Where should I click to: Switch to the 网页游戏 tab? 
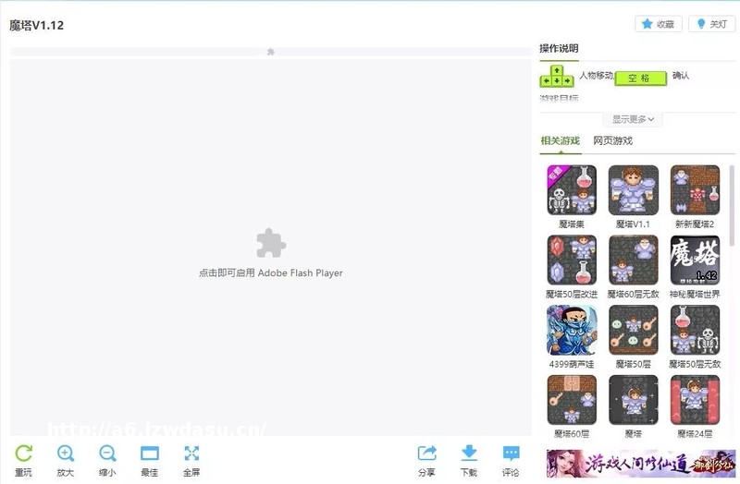coord(612,141)
